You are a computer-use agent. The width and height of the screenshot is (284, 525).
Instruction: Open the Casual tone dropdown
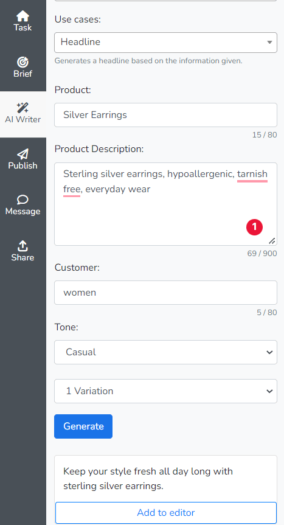[x=165, y=352]
